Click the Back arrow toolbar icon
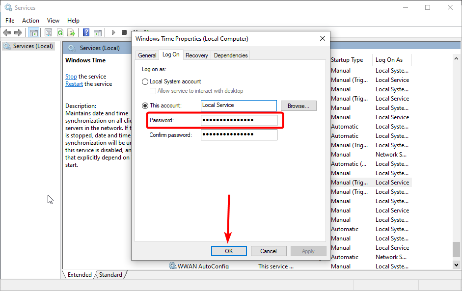462x291 pixels. point(7,32)
